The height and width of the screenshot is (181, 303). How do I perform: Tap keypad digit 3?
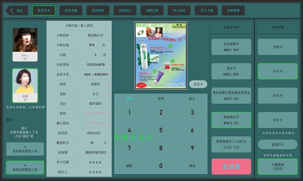click(x=192, y=112)
